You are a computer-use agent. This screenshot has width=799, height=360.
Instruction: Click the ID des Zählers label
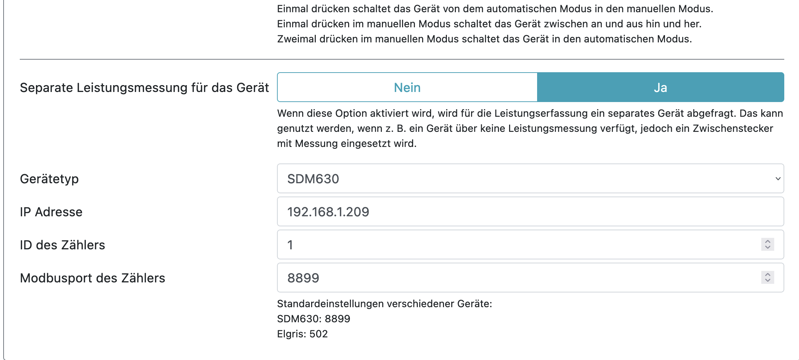pos(63,245)
